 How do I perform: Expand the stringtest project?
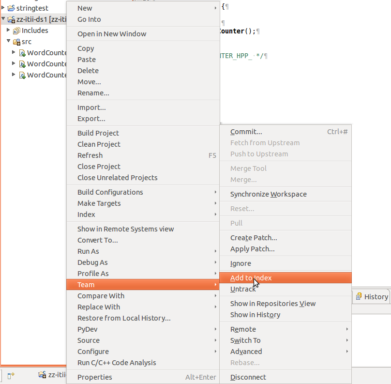click(x=4, y=8)
